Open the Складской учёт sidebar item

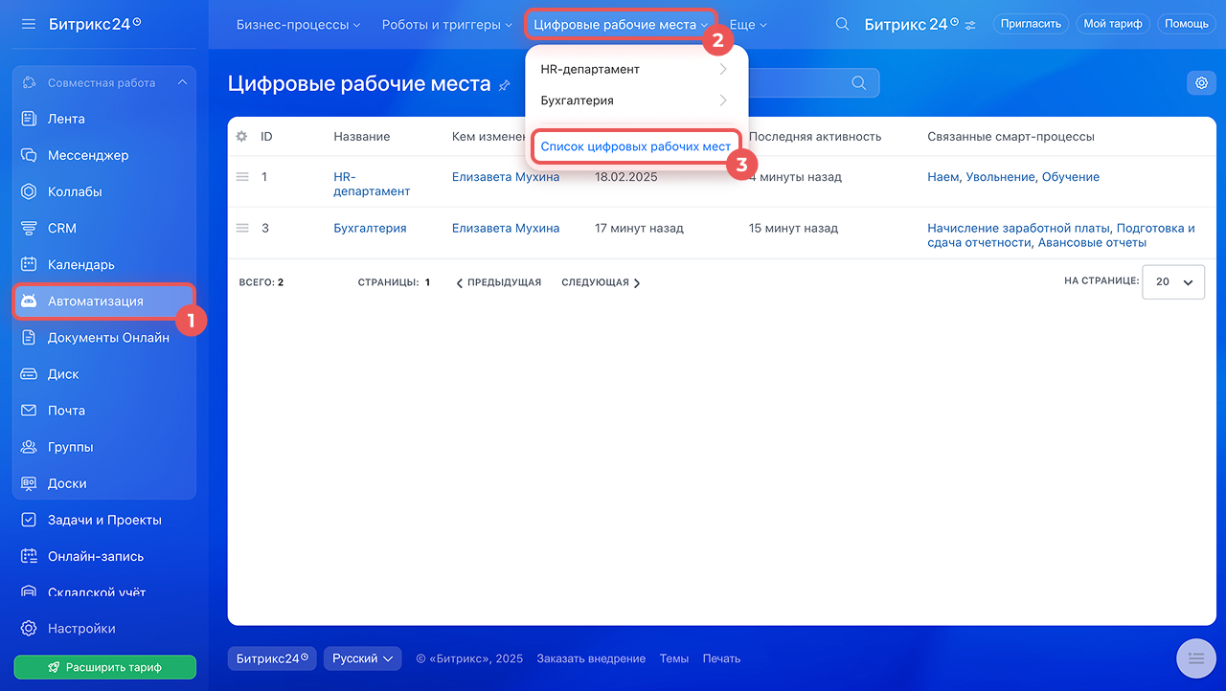(x=103, y=592)
